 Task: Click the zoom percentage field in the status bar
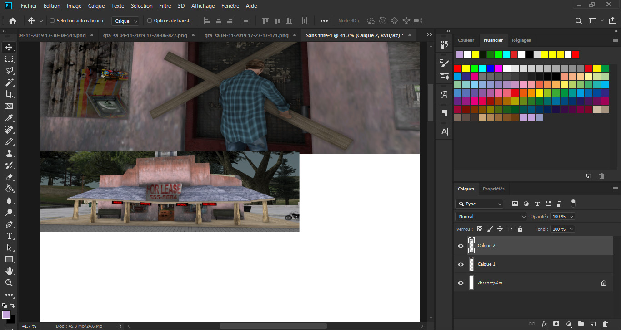pos(29,326)
